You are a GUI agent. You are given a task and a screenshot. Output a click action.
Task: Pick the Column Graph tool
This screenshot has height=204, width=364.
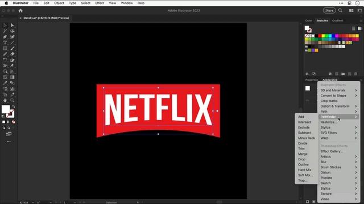(x=13, y=89)
